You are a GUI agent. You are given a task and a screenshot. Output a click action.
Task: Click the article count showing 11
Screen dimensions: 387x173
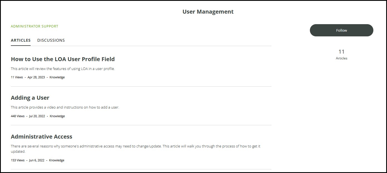coord(341,51)
